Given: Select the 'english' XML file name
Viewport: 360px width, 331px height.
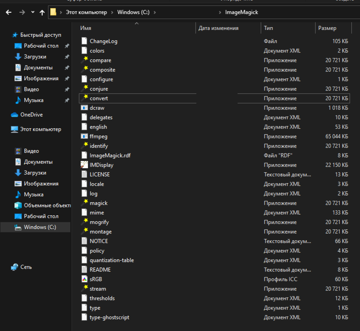Looking at the screenshot, I should point(98,127).
